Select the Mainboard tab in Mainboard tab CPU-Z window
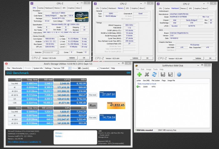 pos(175,8)
